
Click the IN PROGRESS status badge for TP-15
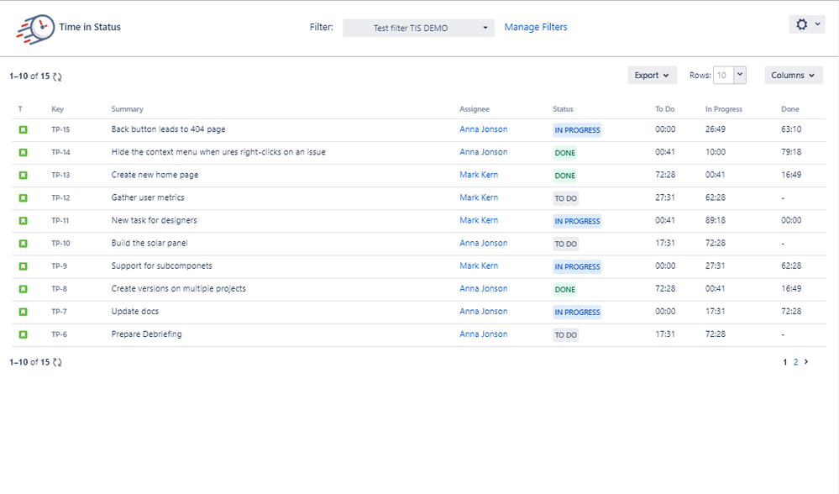click(x=577, y=130)
